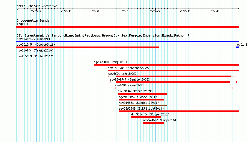Viewport: 247px width, 142px height.
Task: Click the 17q11.1 cytogenetic band bar
Action: point(128,27)
